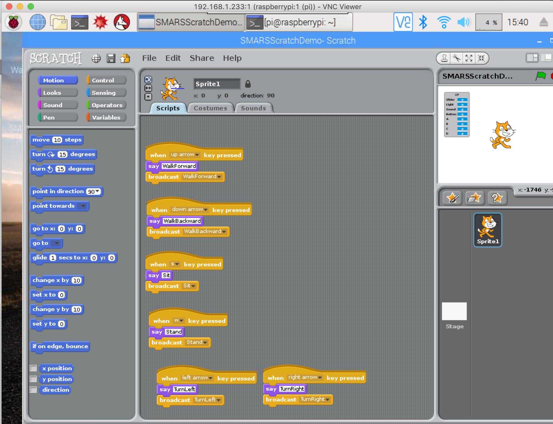This screenshot has width=553, height=424.
Task: Switch to the Sounds tab
Action: 253,108
